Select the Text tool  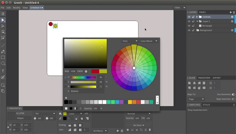pos(3,71)
